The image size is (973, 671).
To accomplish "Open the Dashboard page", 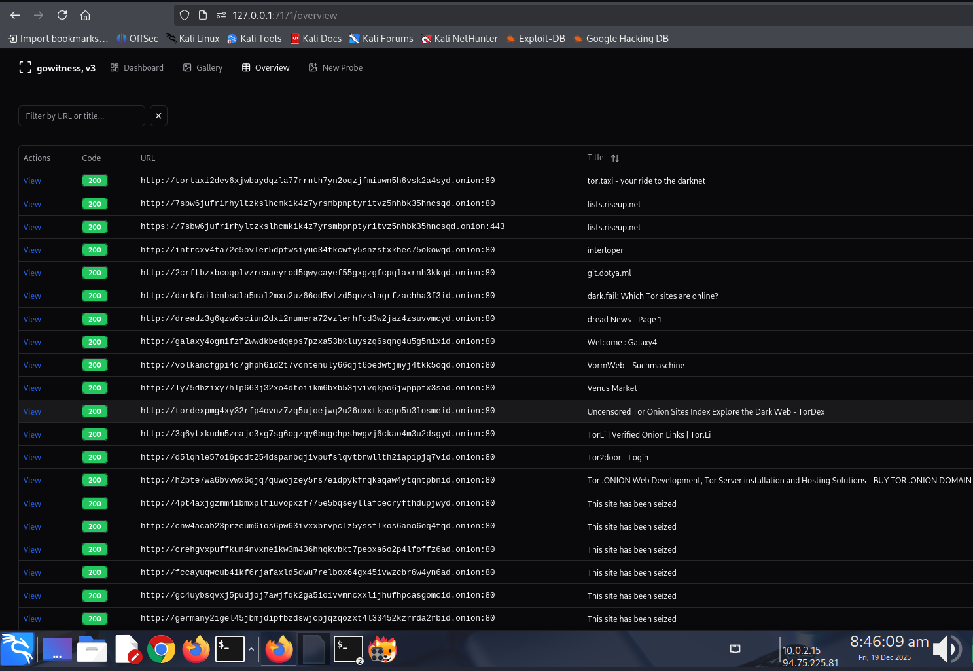I will (137, 67).
